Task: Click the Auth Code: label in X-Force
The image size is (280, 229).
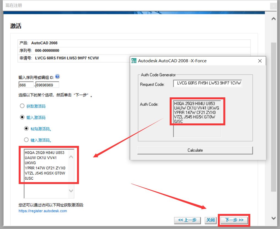Action: click(149, 104)
